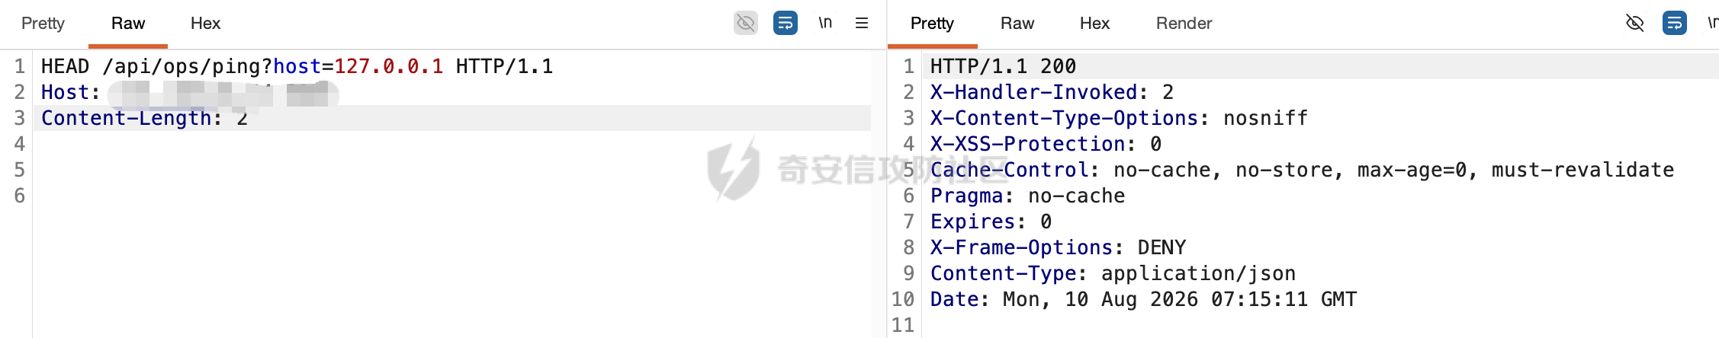
Task: Toggle word wrap icon in response panel
Action: (1675, 23)
